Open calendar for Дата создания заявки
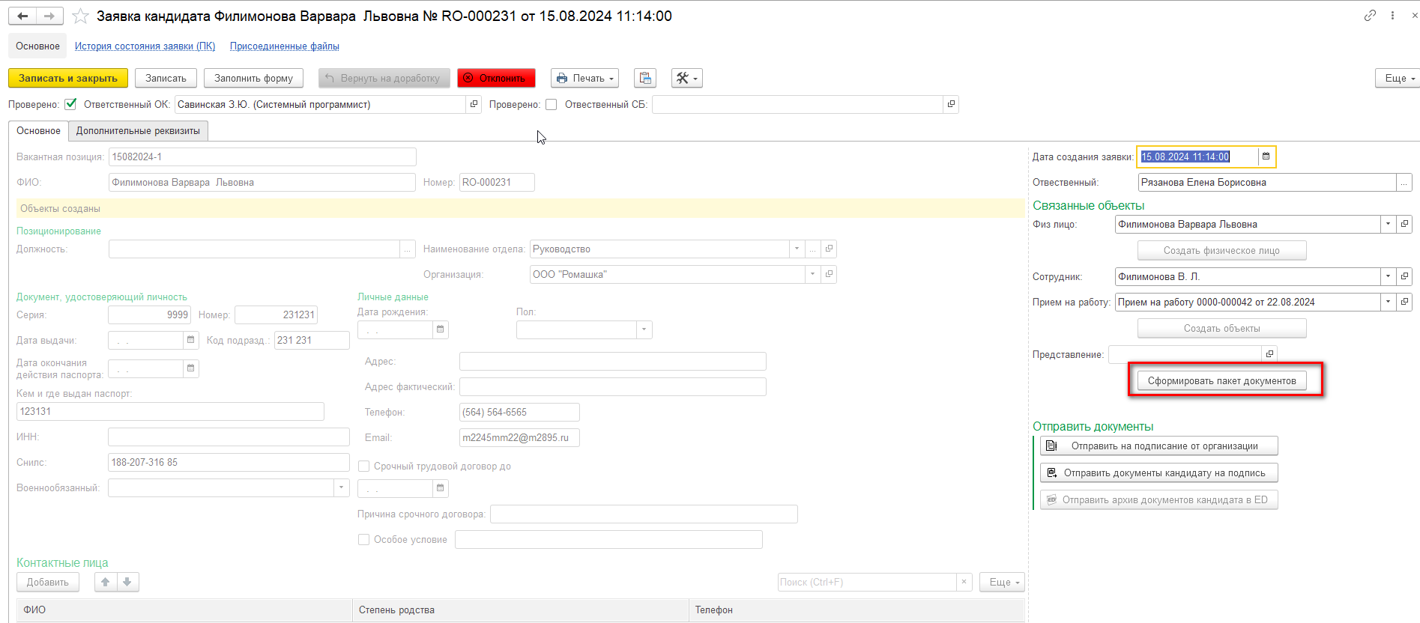The image size is (1420, 623). (1266, 156)
